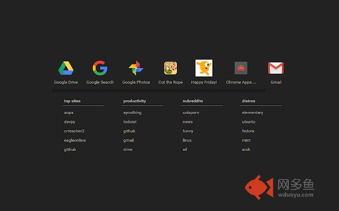Screen dimensions: 339x211
Task: Go to the eagleonline link
Action: coord(75,140)
